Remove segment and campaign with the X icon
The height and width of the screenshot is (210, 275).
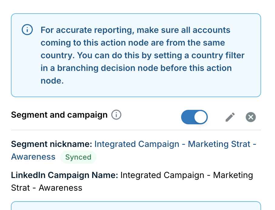coord(251,117)
